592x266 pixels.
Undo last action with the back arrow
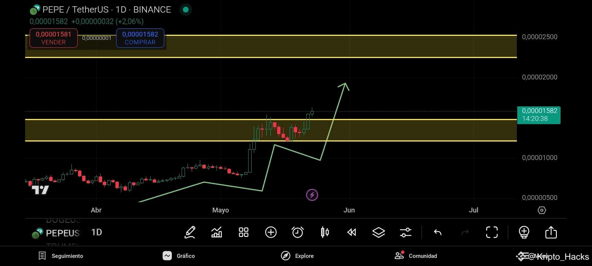point(438,232)
